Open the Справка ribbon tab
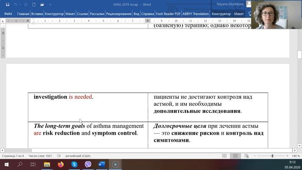This screenshot has width=302, height=170. click(148, 14)
